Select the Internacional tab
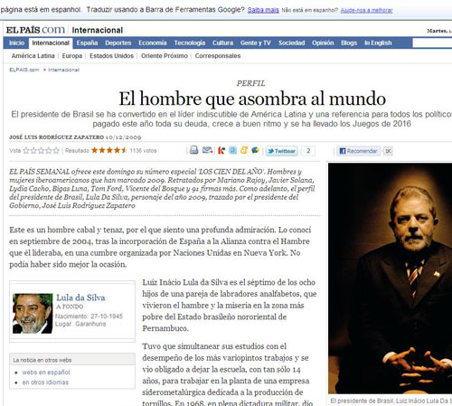Screen dimensions: 452x406 point(51,43)
